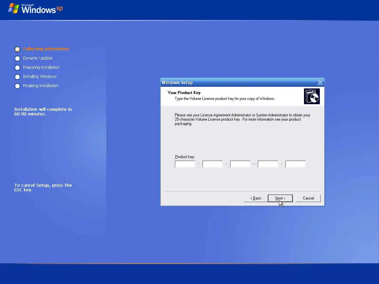Click the 'Windows Setup' title bar text
This screenshot has height=284, width=379.
[x=177, y=83]
